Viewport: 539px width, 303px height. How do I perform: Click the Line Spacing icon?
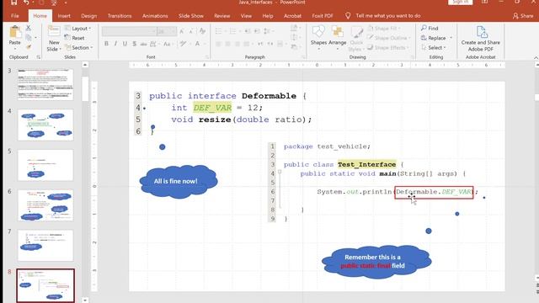(x=267, y=31)
